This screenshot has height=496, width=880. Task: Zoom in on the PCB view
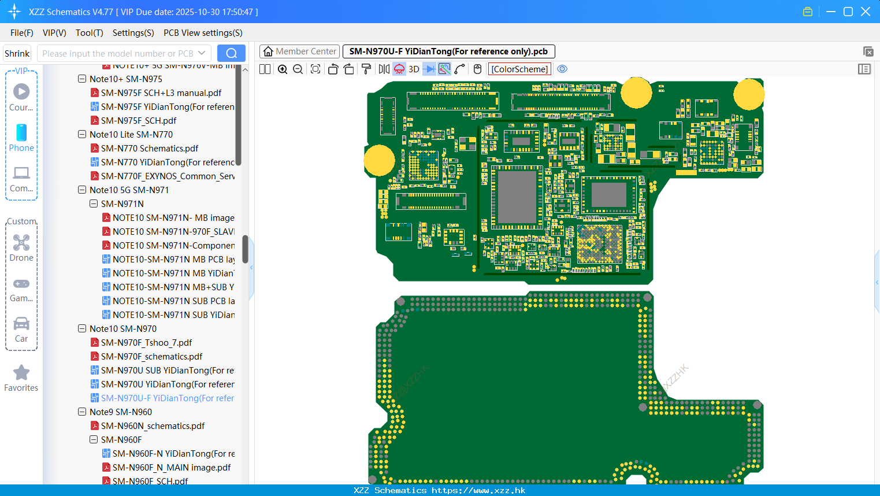(283, 69)
